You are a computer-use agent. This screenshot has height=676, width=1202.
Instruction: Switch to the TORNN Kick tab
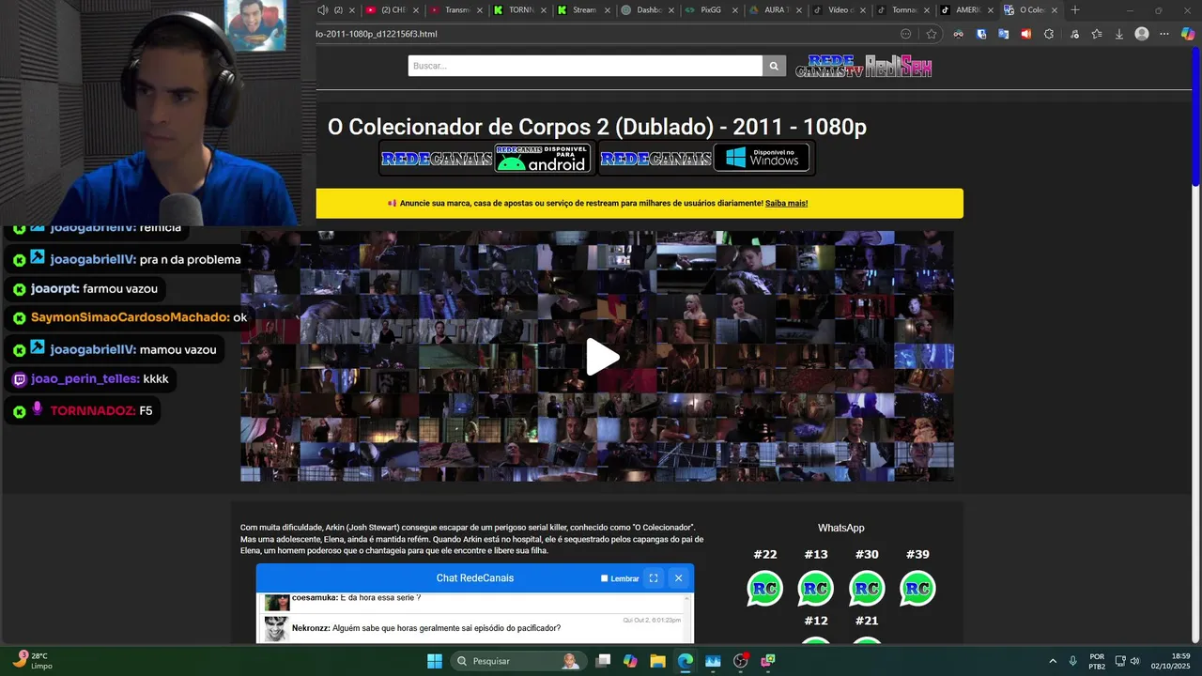click(520, 10)
